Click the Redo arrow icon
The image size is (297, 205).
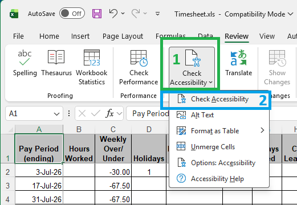[x=136, y=13]
